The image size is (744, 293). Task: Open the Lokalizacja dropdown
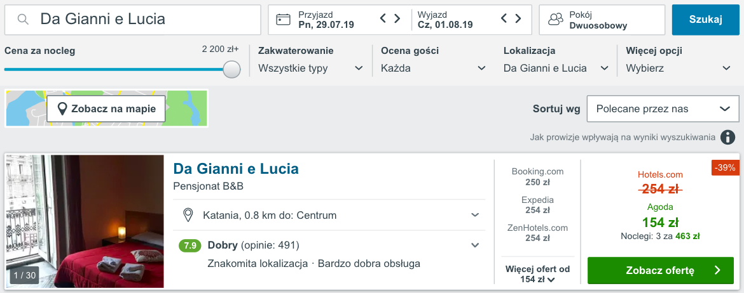(556, 61)
